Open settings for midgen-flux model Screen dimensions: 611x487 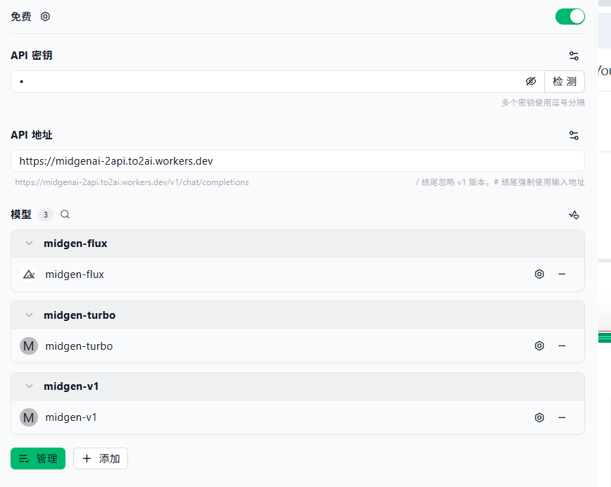(x=539, y=274)
